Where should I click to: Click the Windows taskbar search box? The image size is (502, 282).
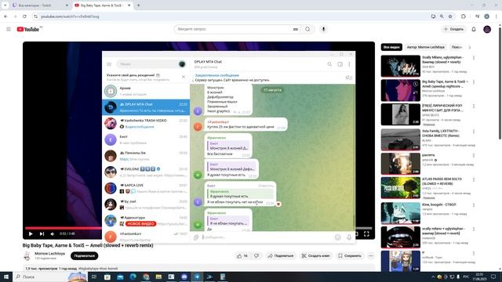[x=50, y=277]
